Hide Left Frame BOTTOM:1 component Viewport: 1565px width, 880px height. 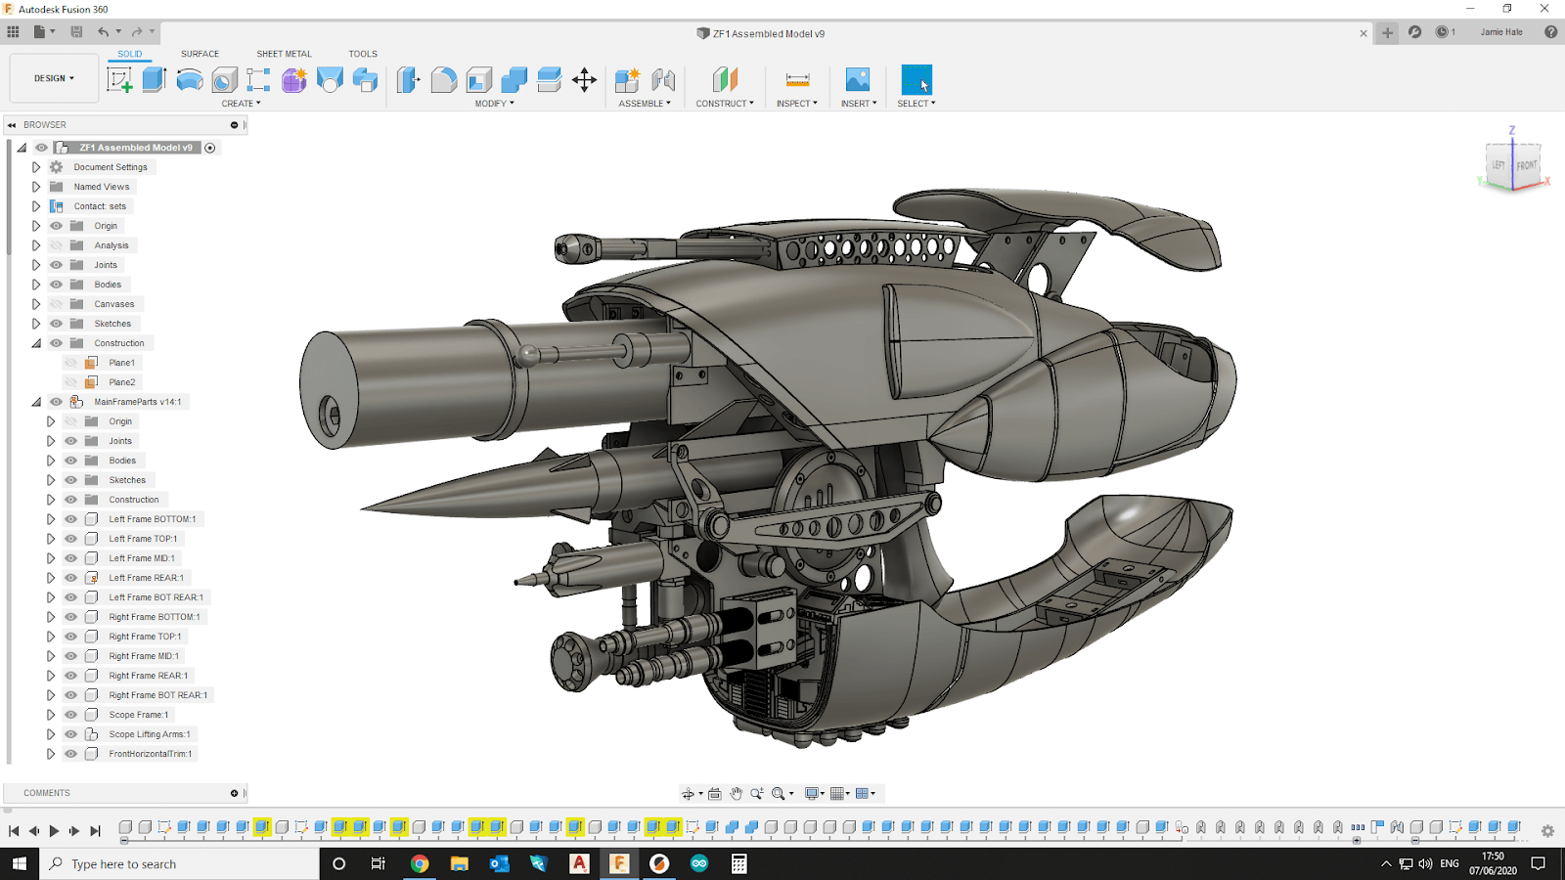coord(70,519)
